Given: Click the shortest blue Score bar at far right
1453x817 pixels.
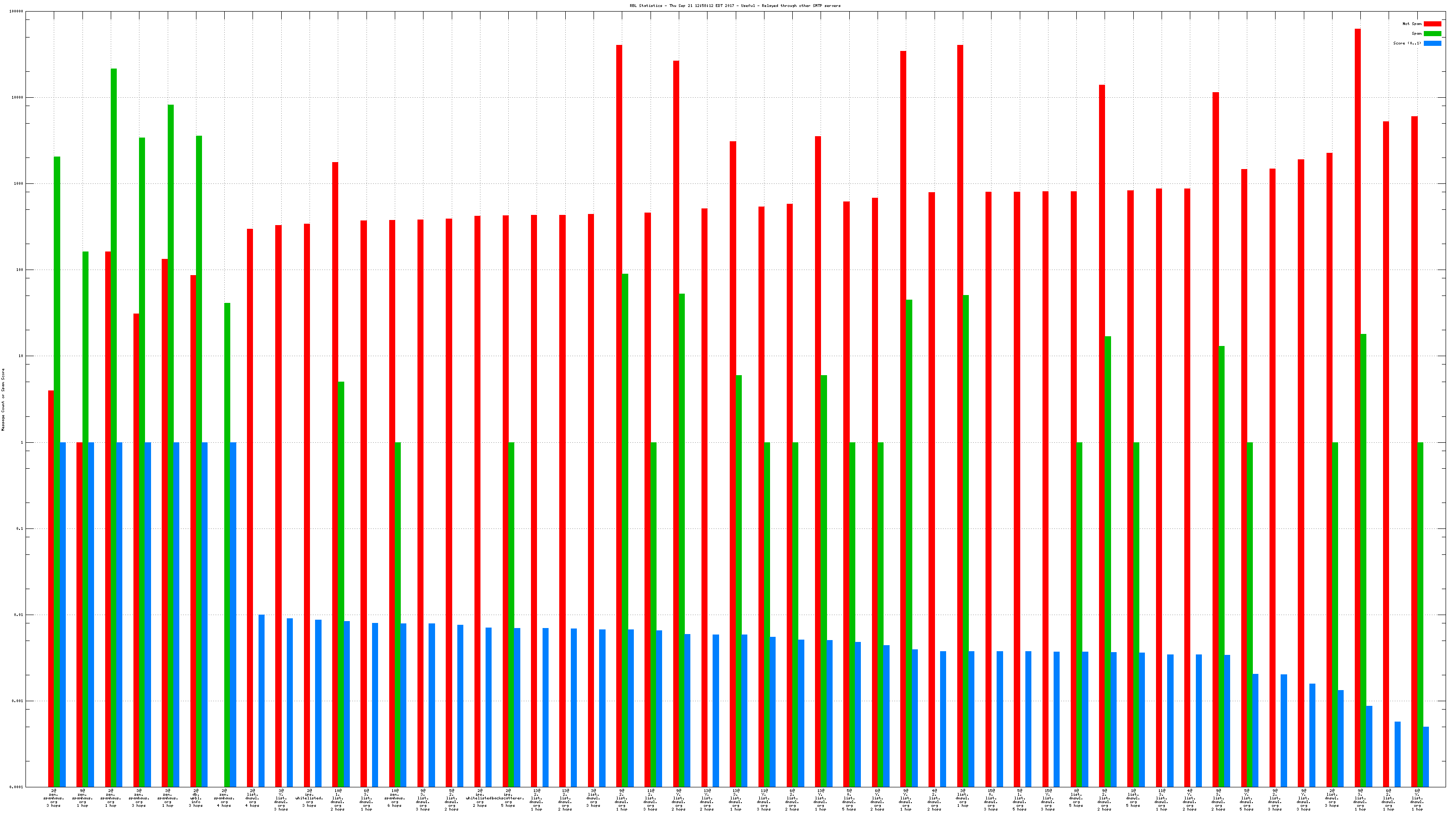Looking at the screenshot, I should [x=1426, y=757].
